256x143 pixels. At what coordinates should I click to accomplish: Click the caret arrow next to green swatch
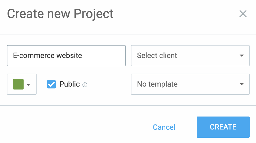pyautogui.click(x=29, y=84)
